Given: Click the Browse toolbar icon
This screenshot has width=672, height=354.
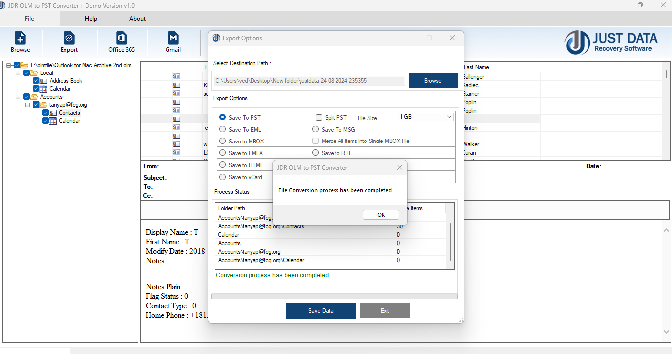Looking at the screenshot, I should [20, 38].
